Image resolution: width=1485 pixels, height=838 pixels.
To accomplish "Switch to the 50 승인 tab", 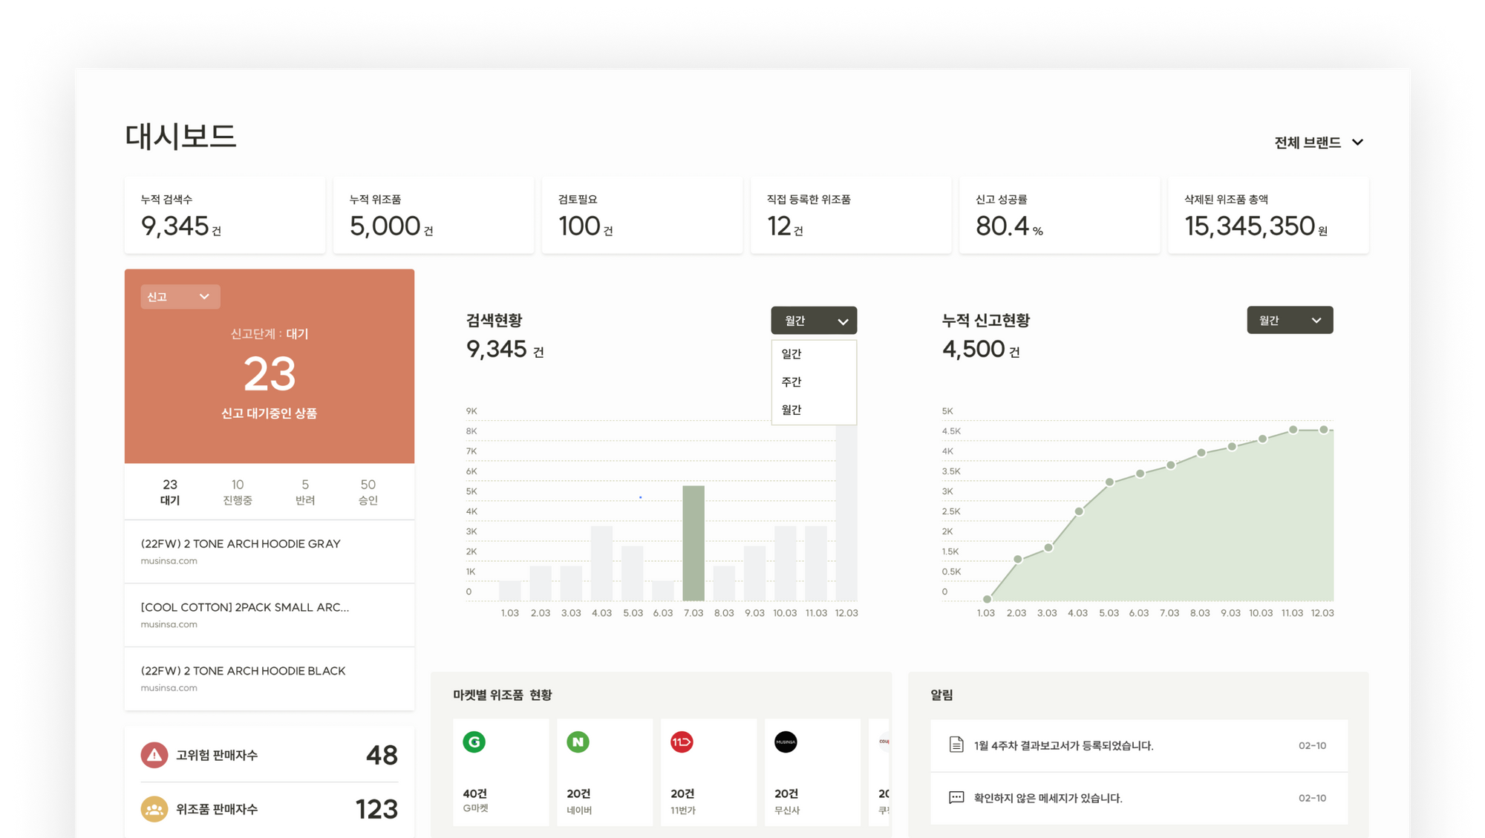I will [x=368, y=491].
